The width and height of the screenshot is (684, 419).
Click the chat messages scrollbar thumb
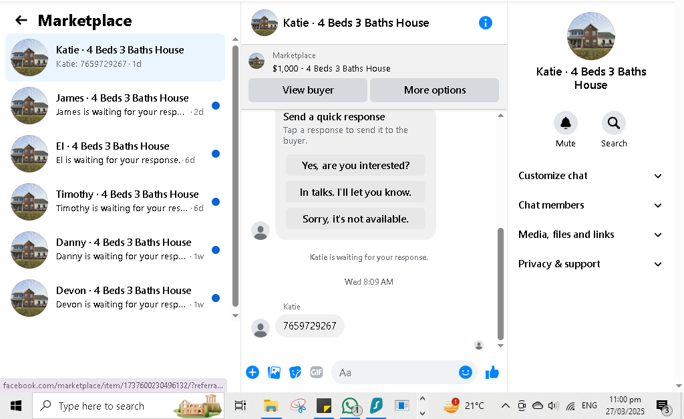click(500, 284)
